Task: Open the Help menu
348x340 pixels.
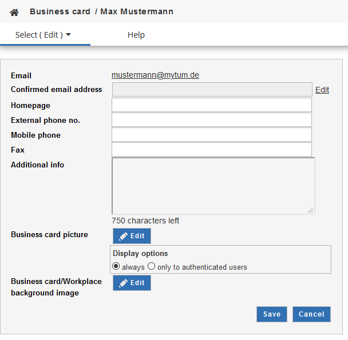Action: click(x=136, y=35)
